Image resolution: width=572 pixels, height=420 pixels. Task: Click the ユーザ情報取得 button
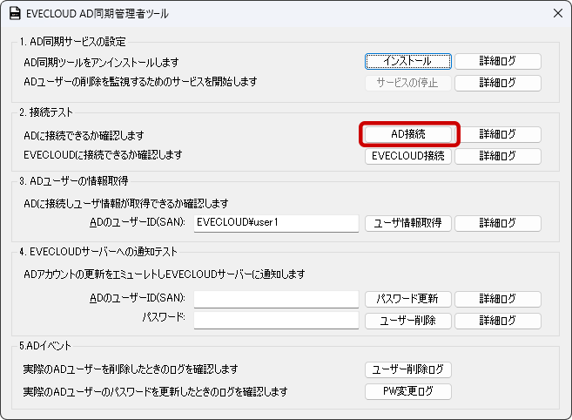(407, 222)
